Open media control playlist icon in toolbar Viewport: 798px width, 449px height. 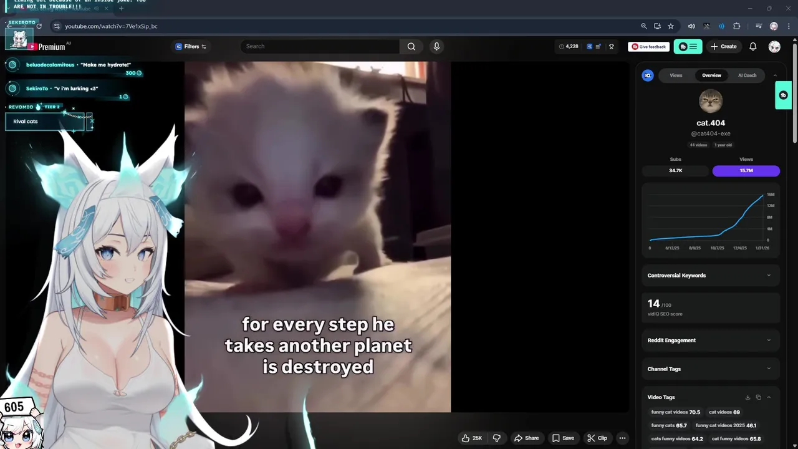pos(759,26)
